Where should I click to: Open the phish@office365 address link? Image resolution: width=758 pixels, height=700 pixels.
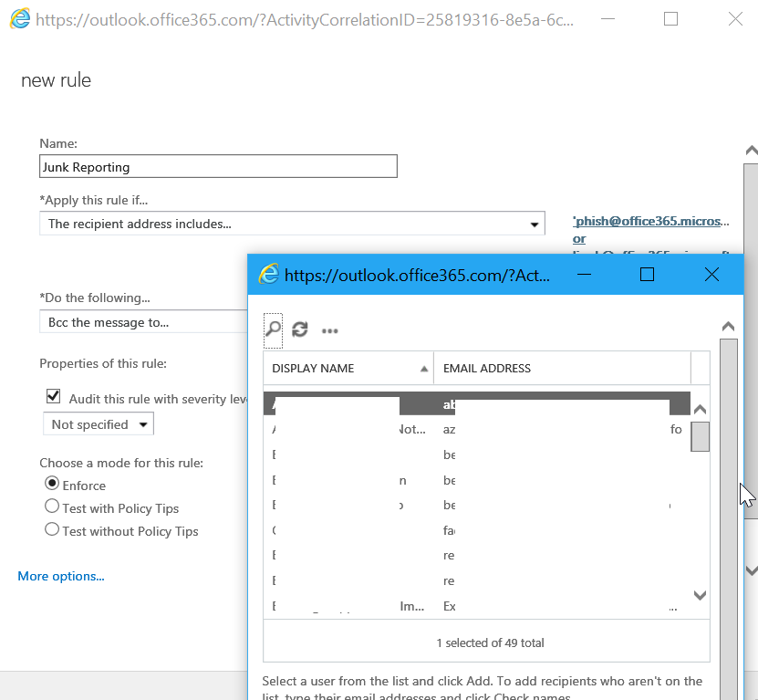click(x=651, y=221)
